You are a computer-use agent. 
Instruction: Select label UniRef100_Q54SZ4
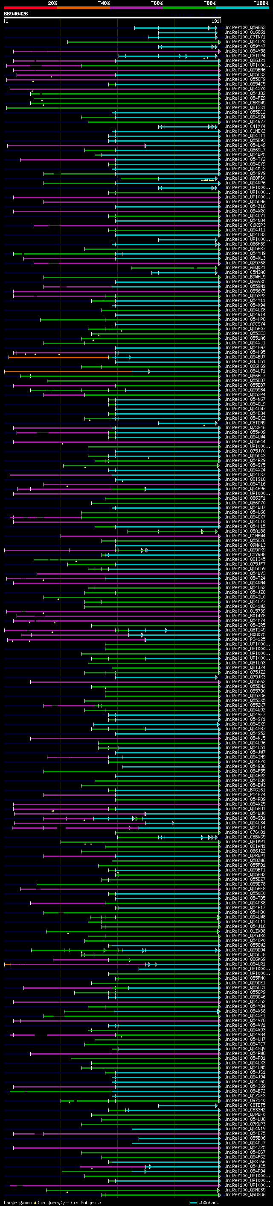coord(245,117)
